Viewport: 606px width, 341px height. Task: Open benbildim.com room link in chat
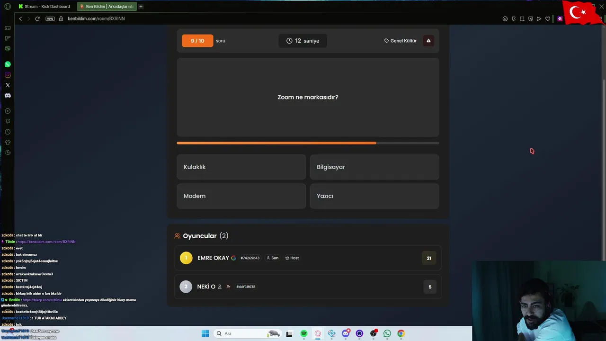(46, 242)
